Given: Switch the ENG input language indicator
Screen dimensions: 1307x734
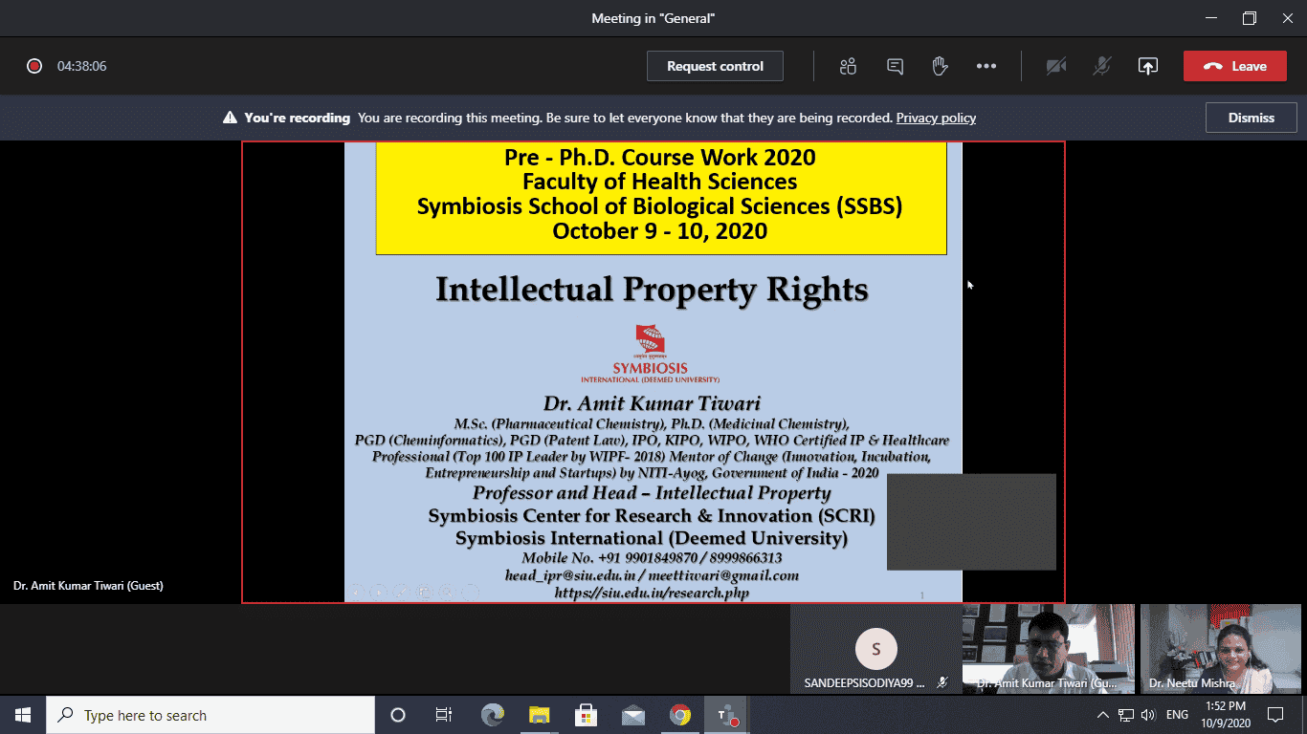Looking at the screenshot, I should (x=1178, y=715).
